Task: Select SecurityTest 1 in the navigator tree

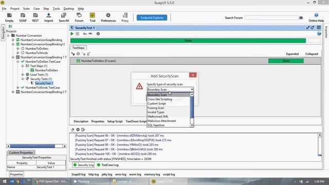Action: [44, 83]
